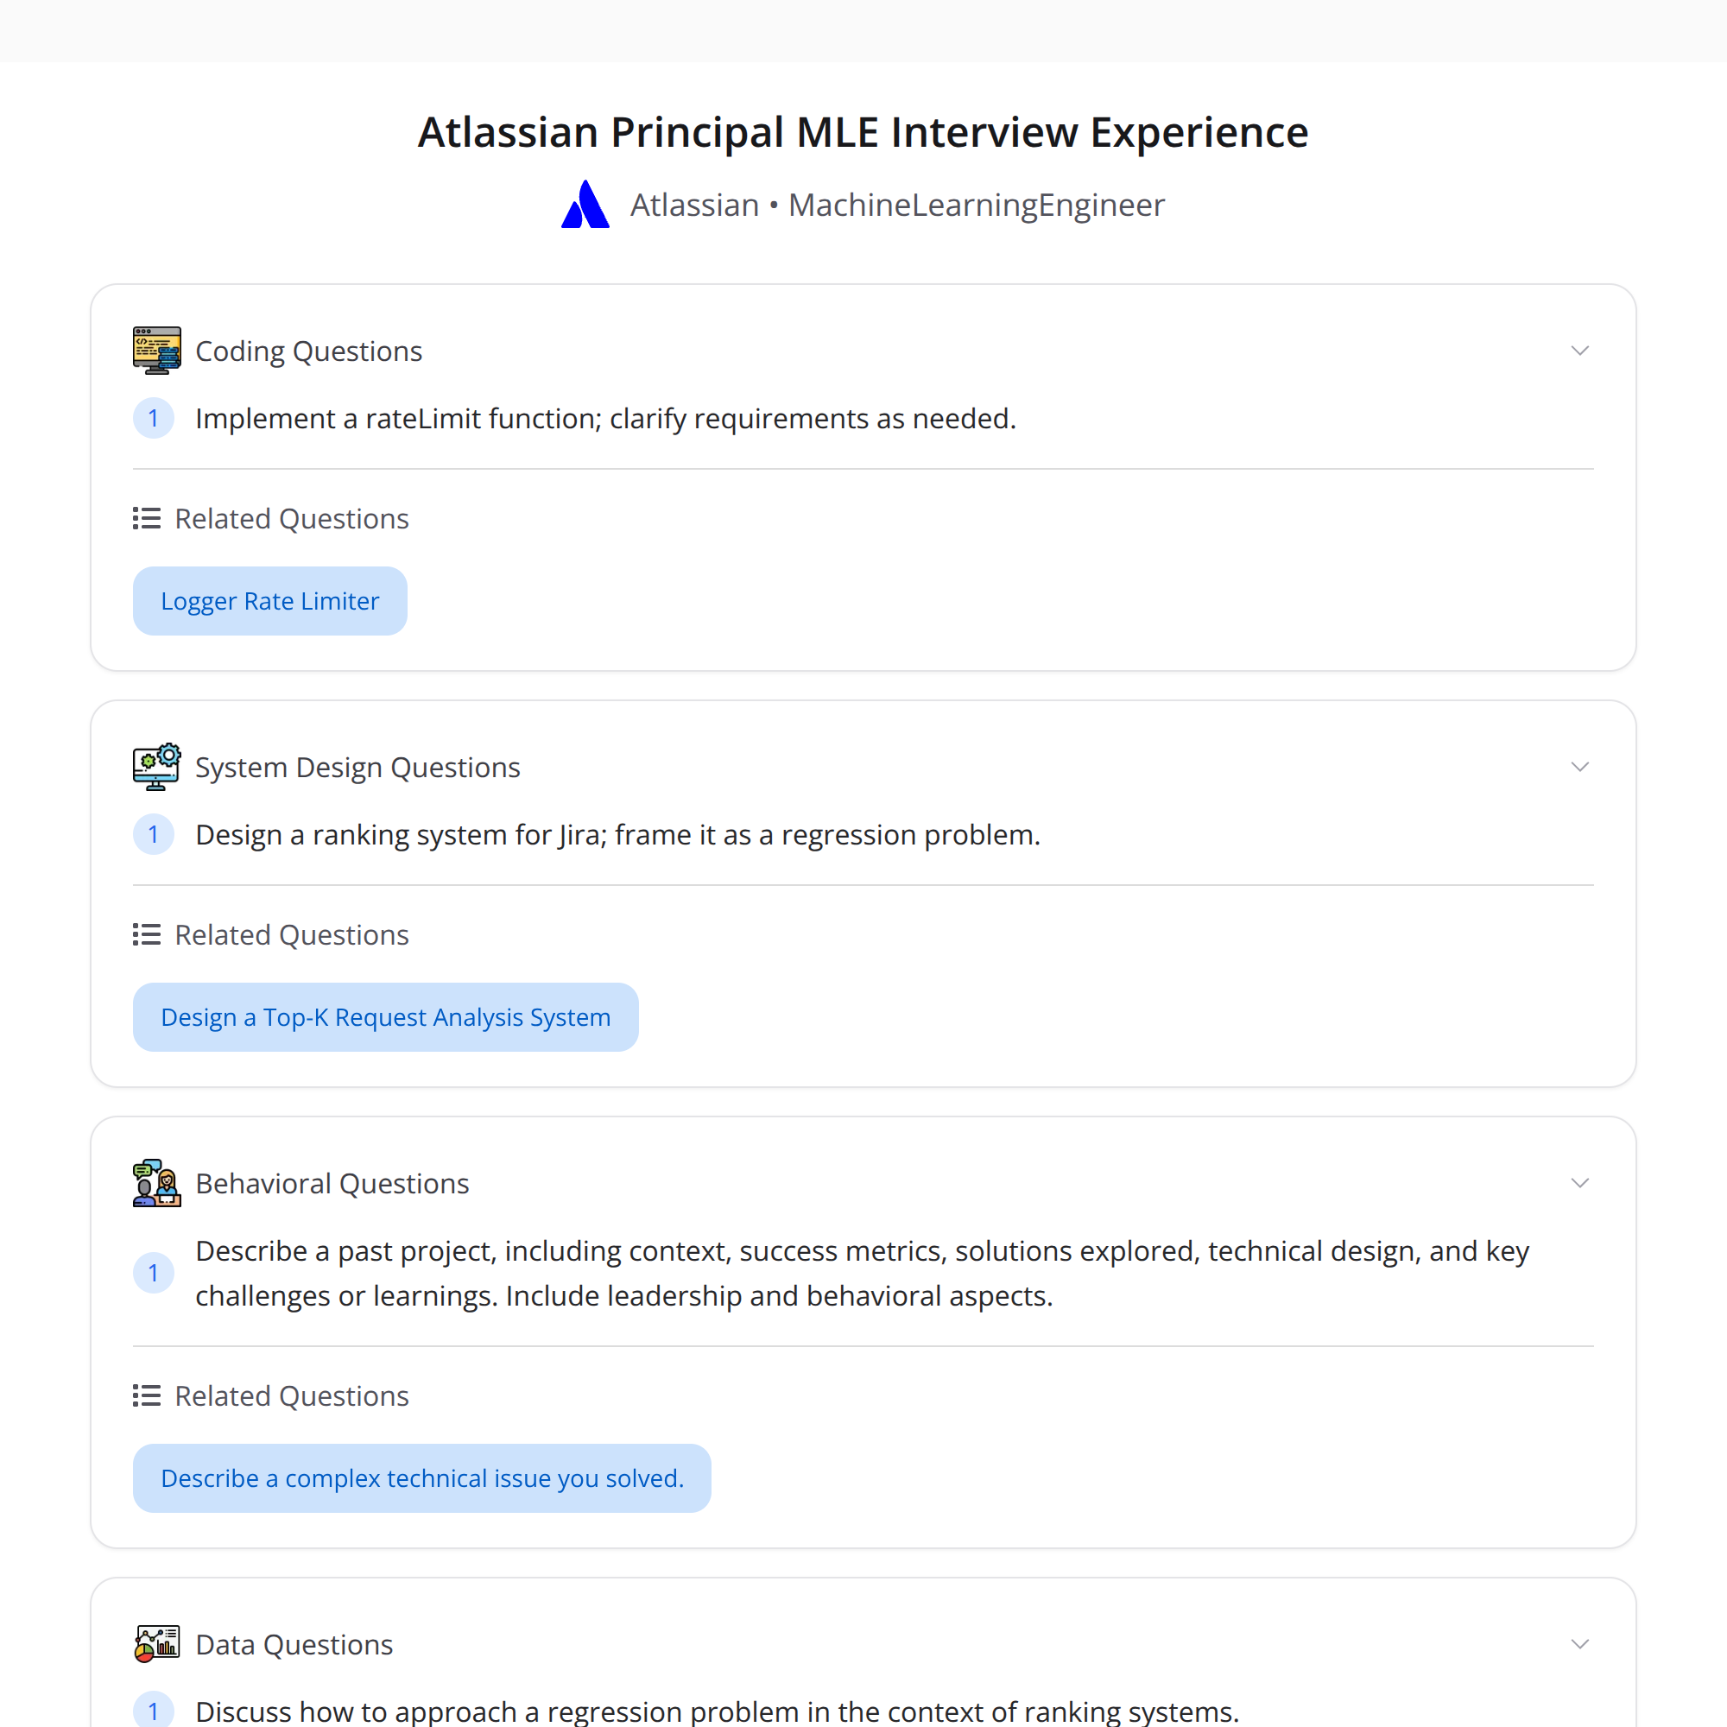
Task: Click the numbered badge beside the Jira ranking question
Action: coord(154,834)
